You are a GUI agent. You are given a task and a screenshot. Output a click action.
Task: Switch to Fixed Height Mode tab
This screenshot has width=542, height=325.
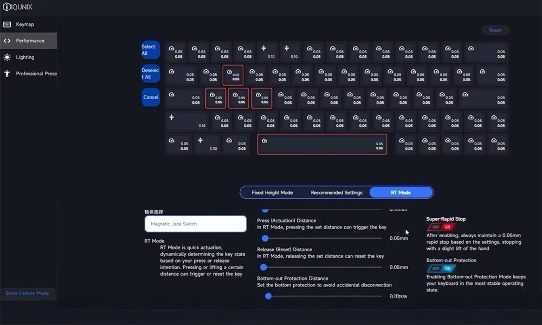click(x=272, y=192)
